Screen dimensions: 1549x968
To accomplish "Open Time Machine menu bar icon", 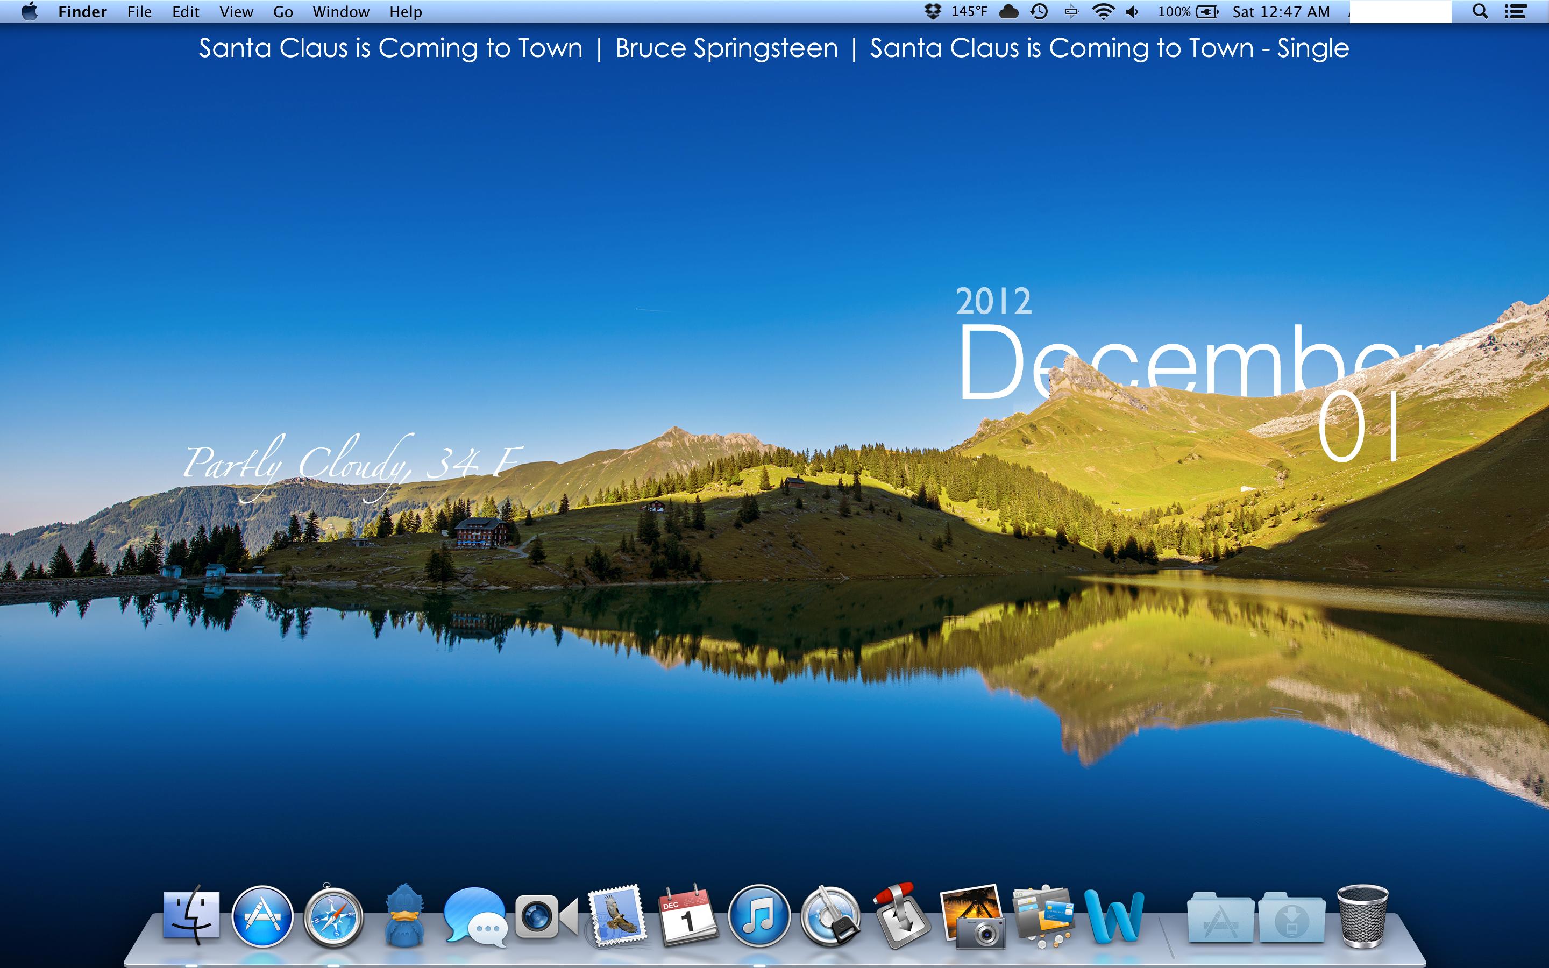I will tap(1040, 11).
